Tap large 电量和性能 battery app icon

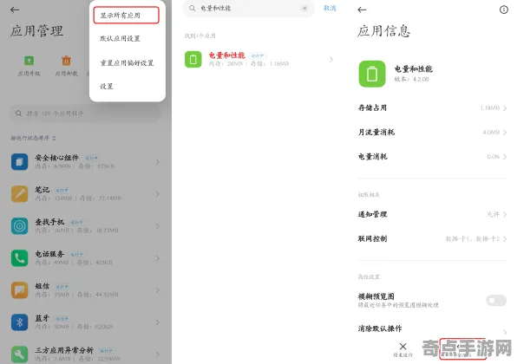pyautogui.click(x=372, y=74)
